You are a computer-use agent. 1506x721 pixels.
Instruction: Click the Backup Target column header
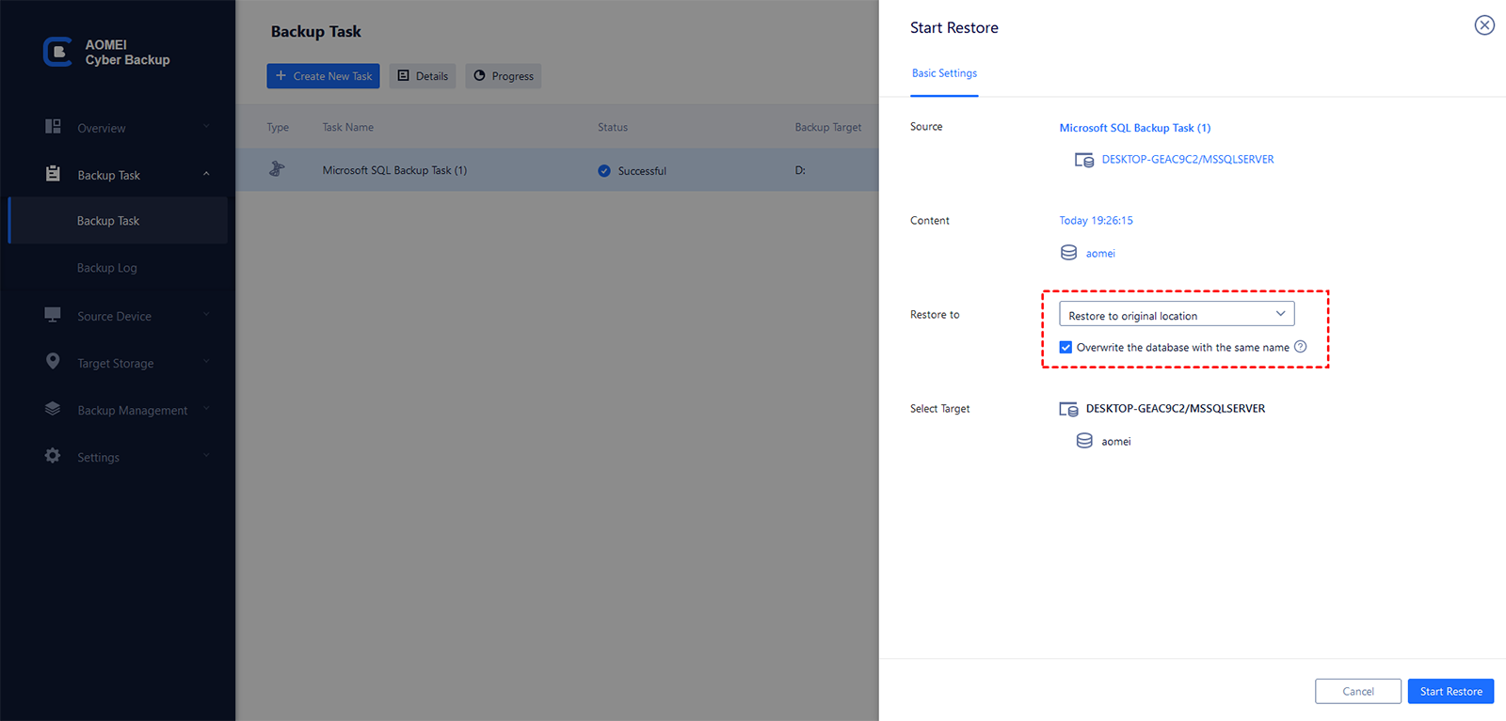point(828,127)
